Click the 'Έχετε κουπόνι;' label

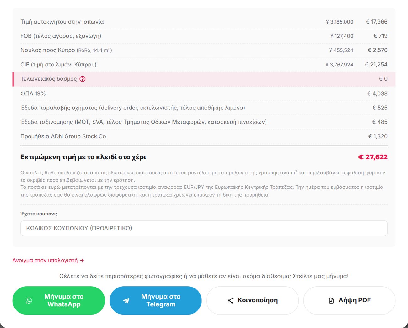click(39, 214)
